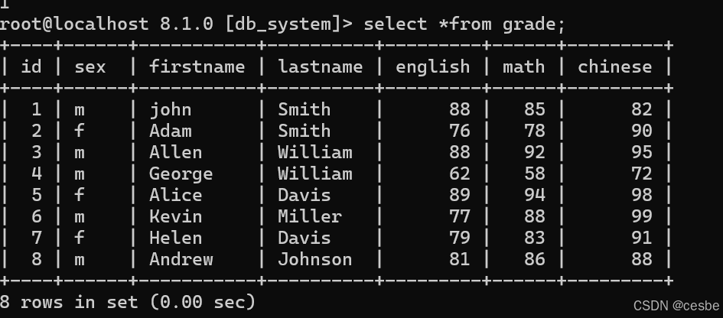Click the [db_system] database name in prompt
Viewport: 723px width, 318px height.
[283, 24]
